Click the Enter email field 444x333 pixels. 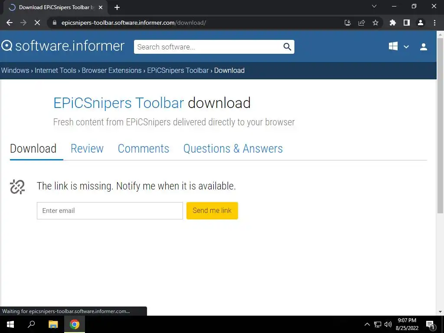[x=110, y=211]
